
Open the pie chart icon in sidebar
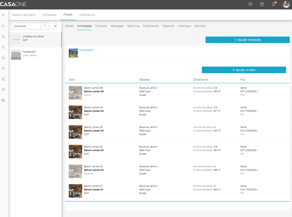[3, 90]
